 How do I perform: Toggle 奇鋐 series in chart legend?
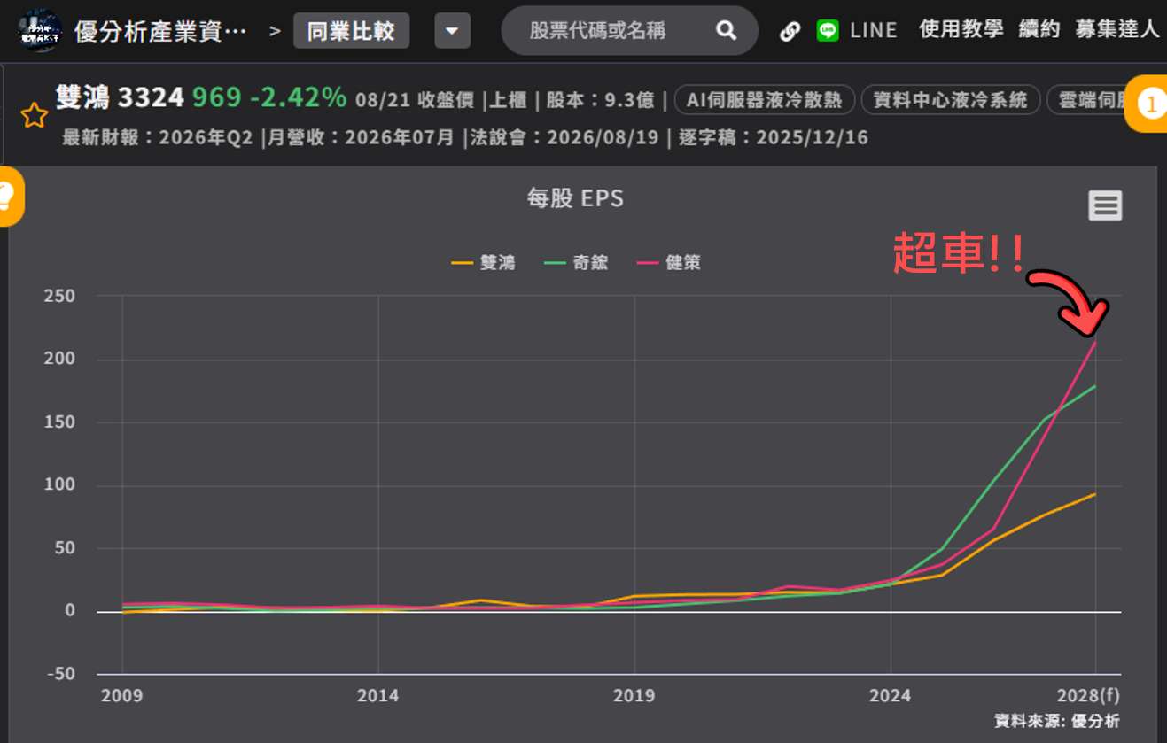pyautogui.click(x=576, y=262)
